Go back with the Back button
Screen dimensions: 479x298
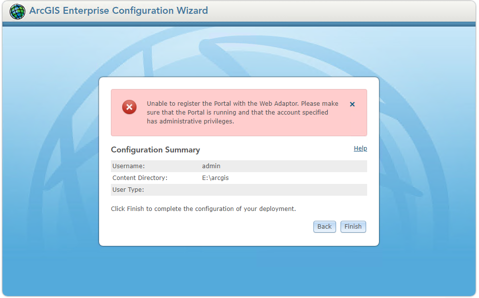(x=324, y=227)
